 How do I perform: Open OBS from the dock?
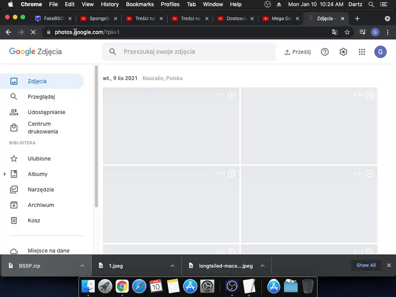click(x=232, y=287)
